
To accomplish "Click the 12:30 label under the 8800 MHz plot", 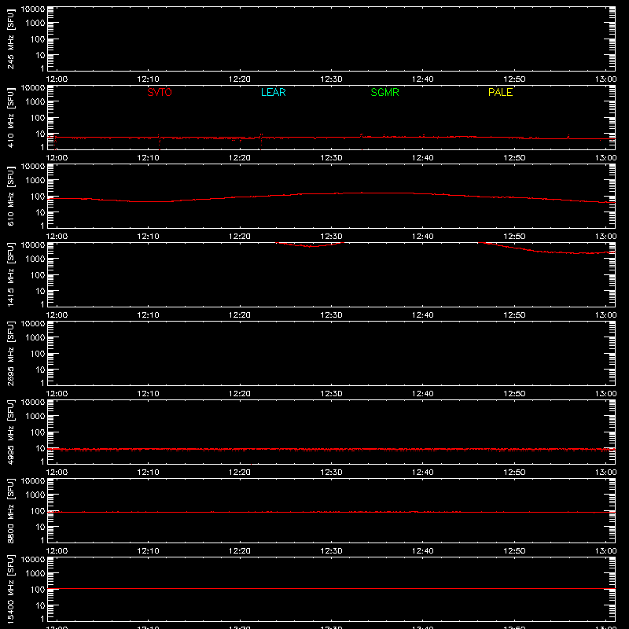I will coord(331,551).
